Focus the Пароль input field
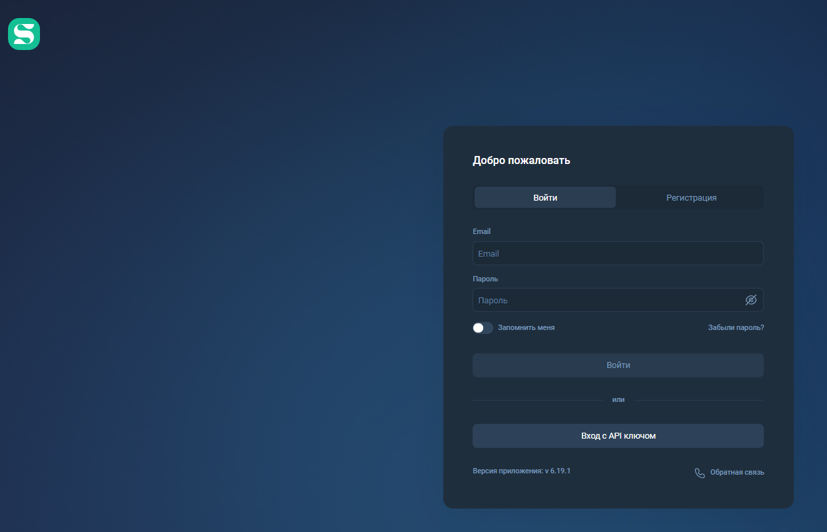The image size is (827, 532). 606,300
